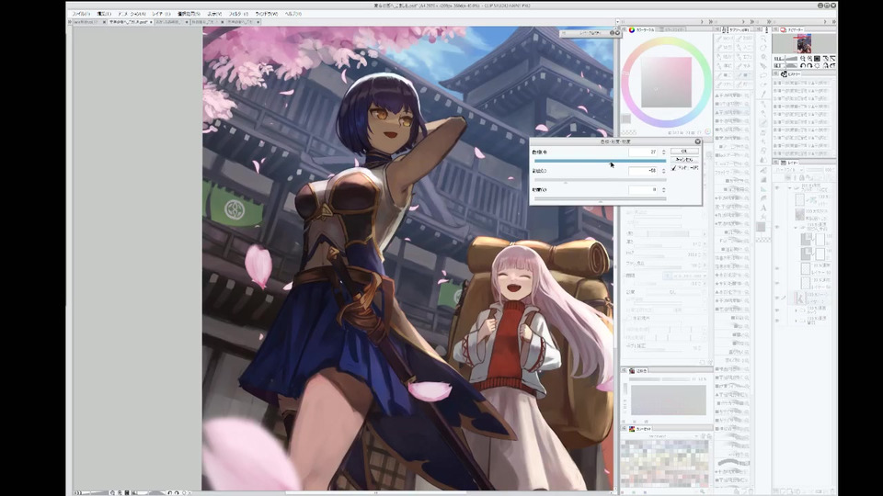Viewport: 883px width, 496px height.
Task: Click Navigator reset rotation icon
Action: point(817,66)
